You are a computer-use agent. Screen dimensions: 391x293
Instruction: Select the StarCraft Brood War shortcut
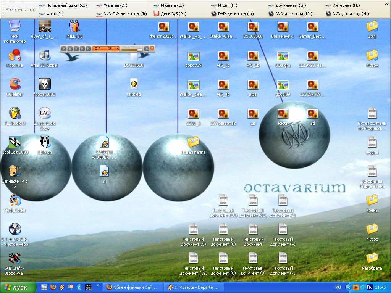click(15, 259)
